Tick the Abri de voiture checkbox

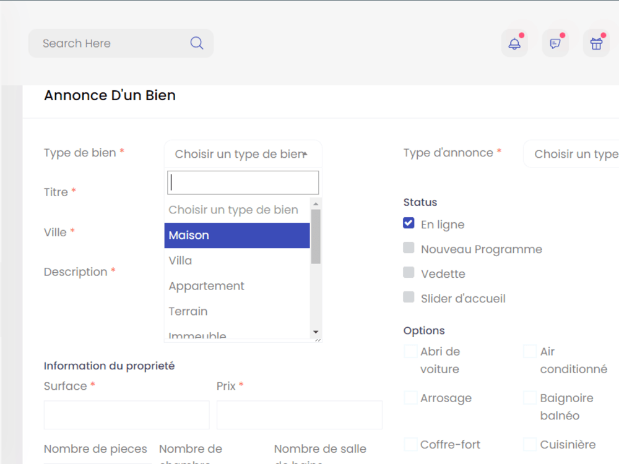click(x=410, y=351)
